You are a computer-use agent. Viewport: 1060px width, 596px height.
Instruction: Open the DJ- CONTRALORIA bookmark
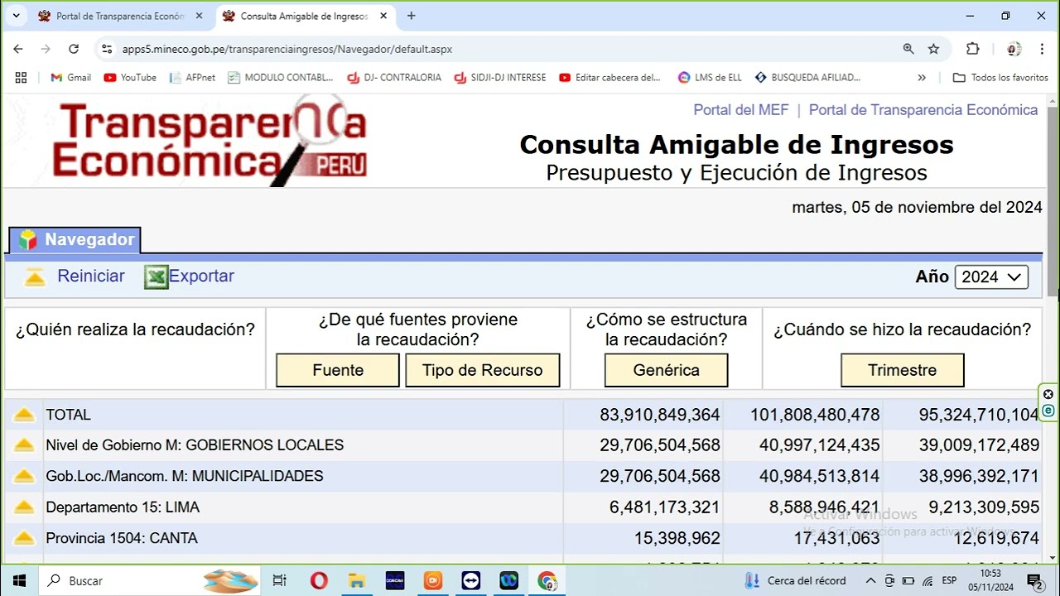click(394, 77)
